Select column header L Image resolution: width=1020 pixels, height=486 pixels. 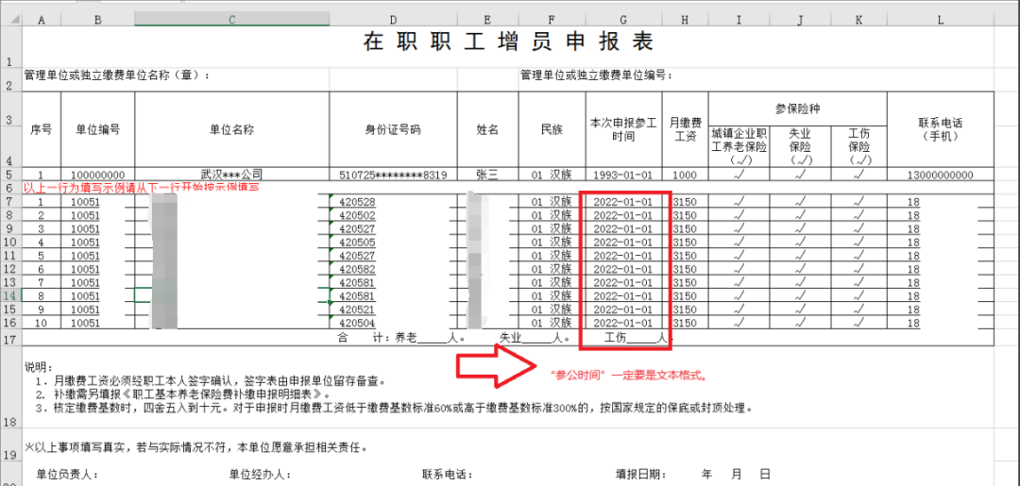[x=941, y=21]
